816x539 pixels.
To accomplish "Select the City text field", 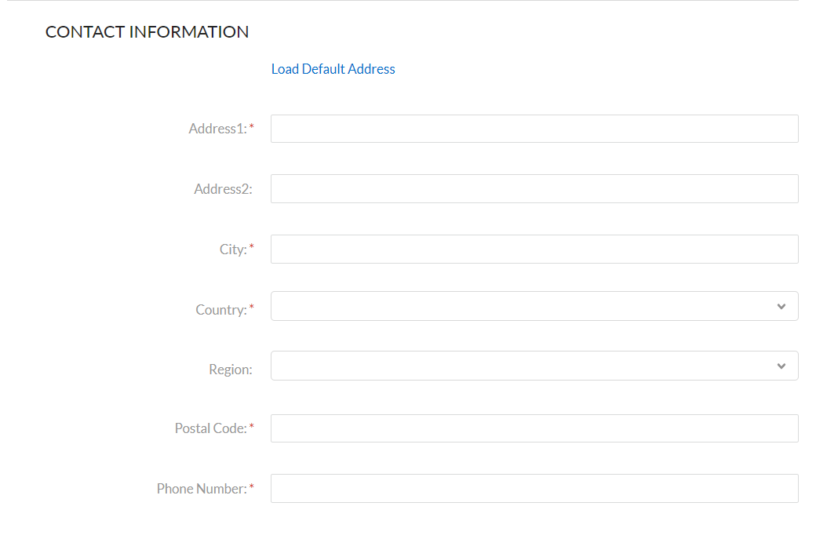I will click(534, 249).
